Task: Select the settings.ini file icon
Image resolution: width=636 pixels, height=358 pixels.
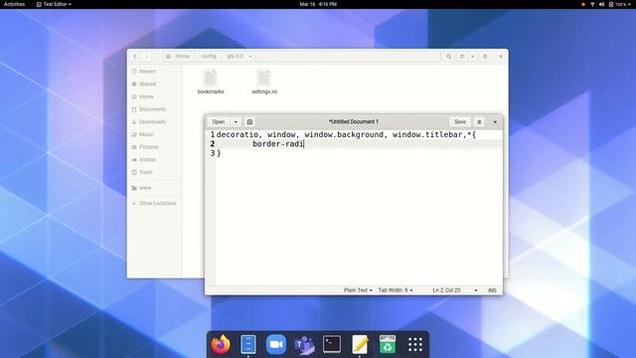Action: (x=264, y=82)
